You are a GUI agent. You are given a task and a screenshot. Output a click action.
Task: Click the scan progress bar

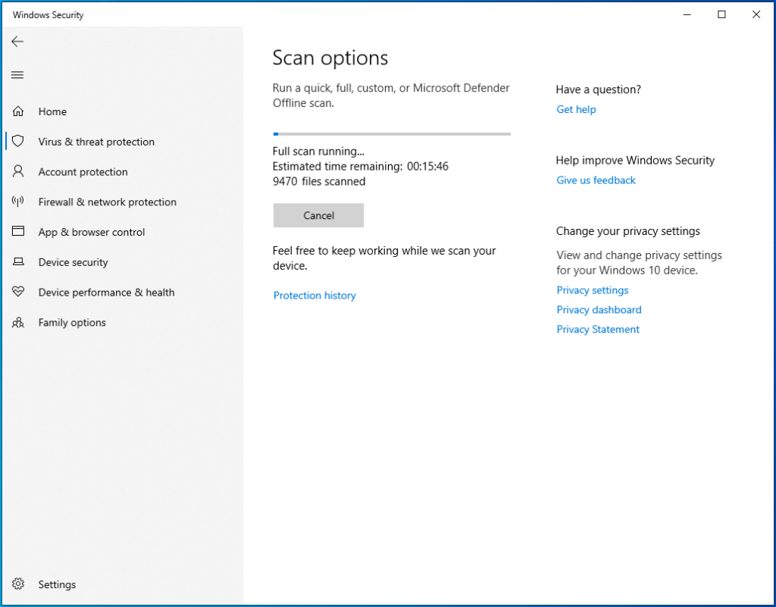[x=391, y=133]
